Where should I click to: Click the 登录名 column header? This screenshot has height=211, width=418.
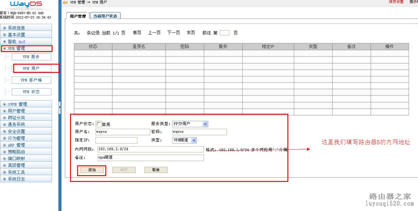(x=139, y=46)
